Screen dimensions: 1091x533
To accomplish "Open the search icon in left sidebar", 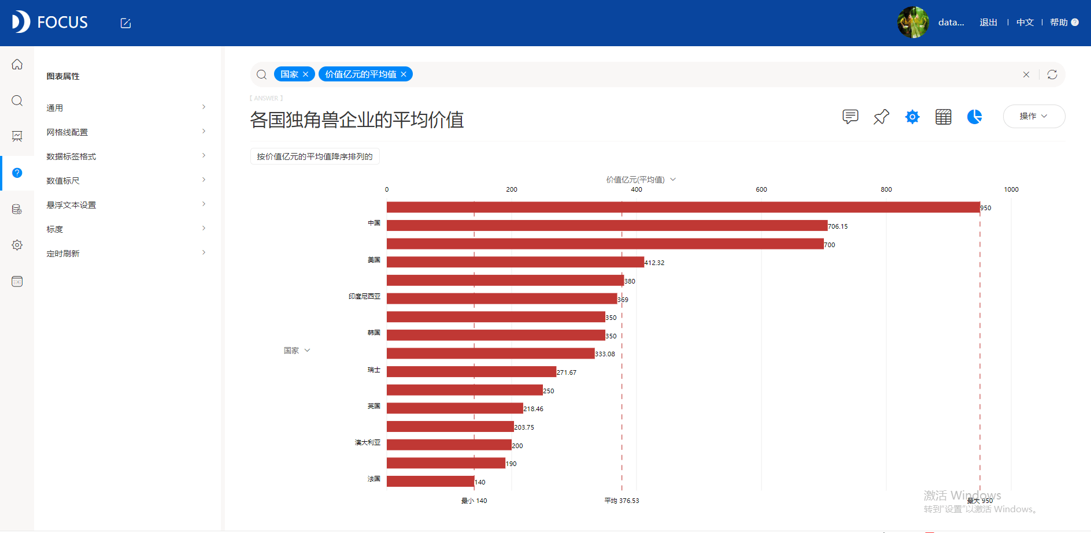I will [x=17, y=100].
